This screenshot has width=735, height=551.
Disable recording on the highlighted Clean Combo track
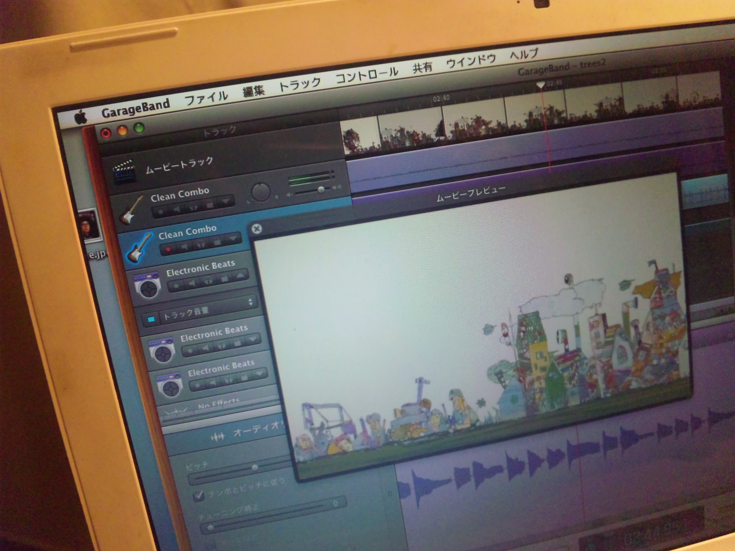168,249
